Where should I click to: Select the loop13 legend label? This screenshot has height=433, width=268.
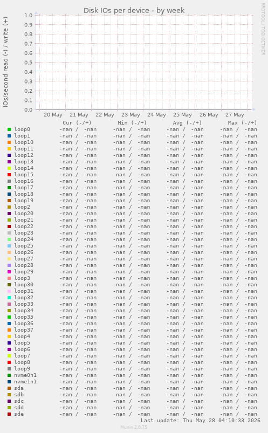coord(24,162)
